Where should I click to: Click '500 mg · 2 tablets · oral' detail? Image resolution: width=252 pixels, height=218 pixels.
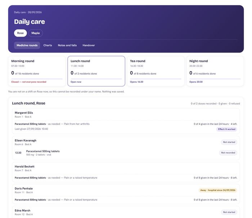tap(39, 155)
